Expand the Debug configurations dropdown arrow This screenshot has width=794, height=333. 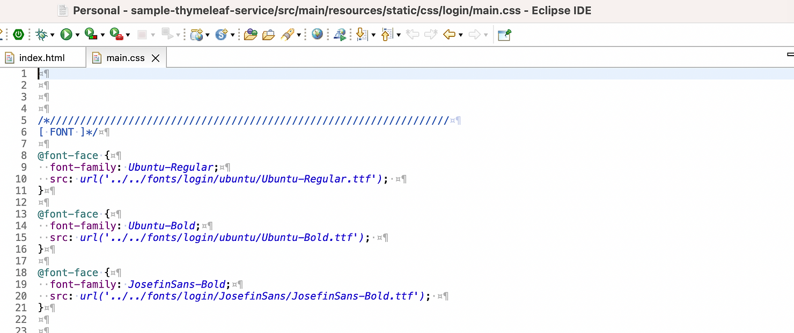(52, 35)
